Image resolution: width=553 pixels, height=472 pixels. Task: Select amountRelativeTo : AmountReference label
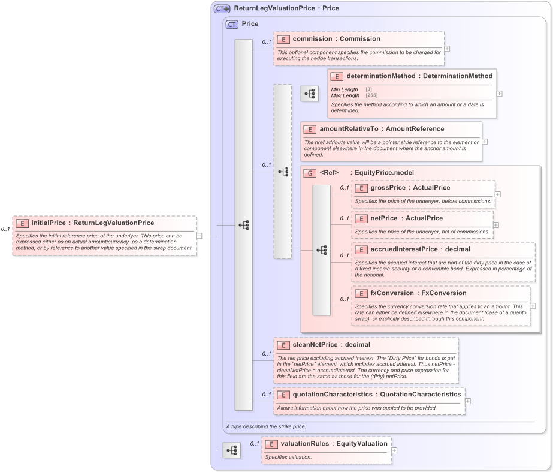click(382, 129)
